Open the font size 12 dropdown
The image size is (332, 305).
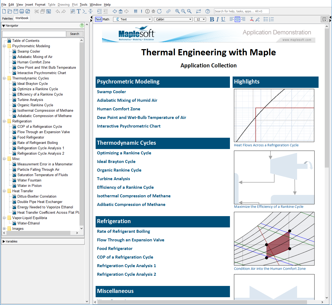[200, 19]
